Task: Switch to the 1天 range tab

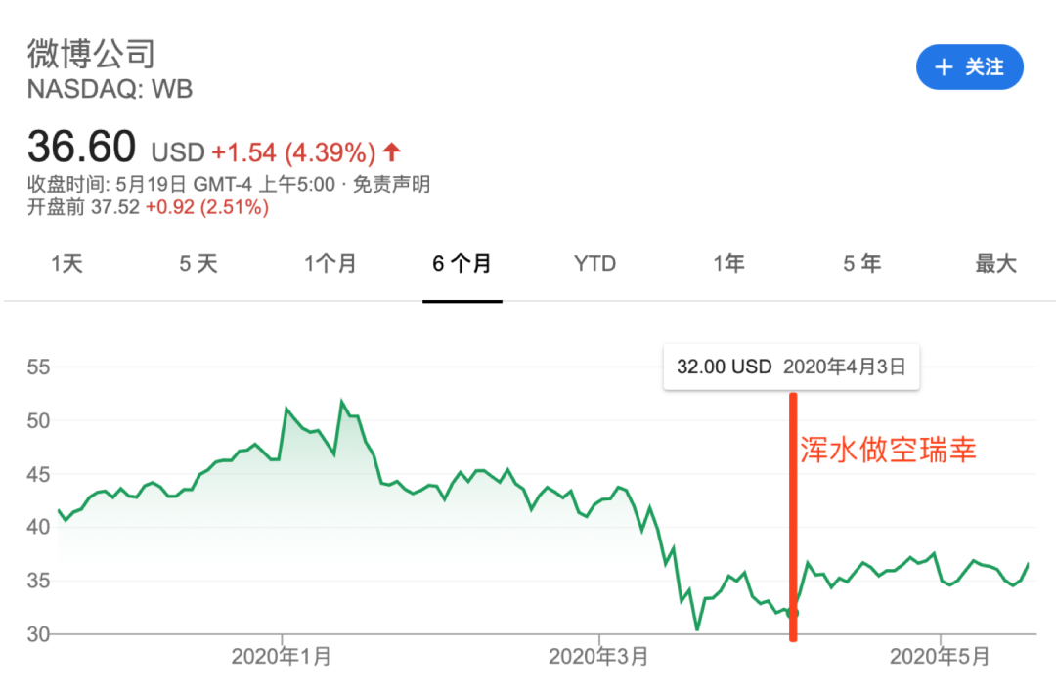Action: coord(67,264)
